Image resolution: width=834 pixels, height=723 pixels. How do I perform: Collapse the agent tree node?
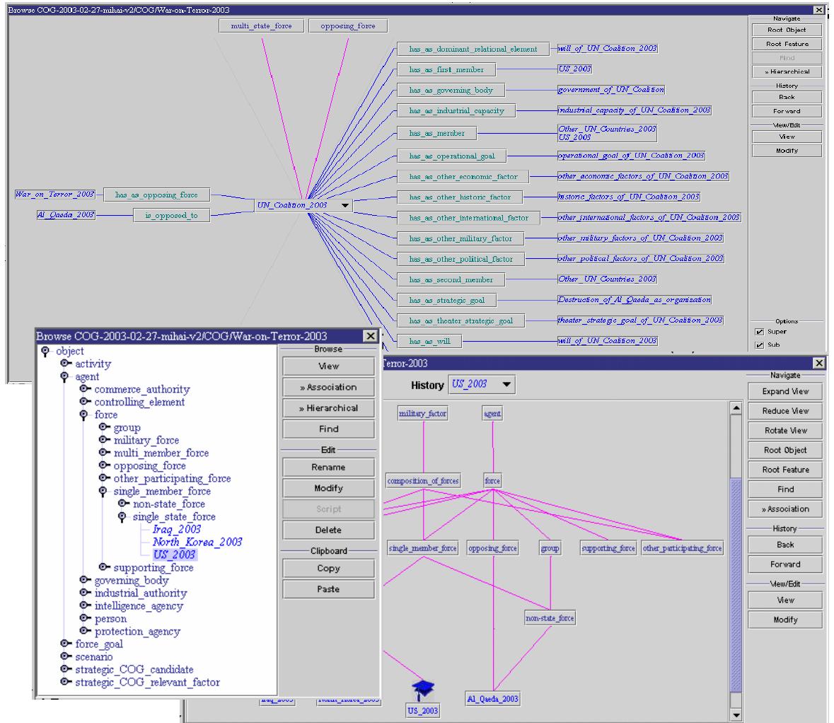coord(64,376)
